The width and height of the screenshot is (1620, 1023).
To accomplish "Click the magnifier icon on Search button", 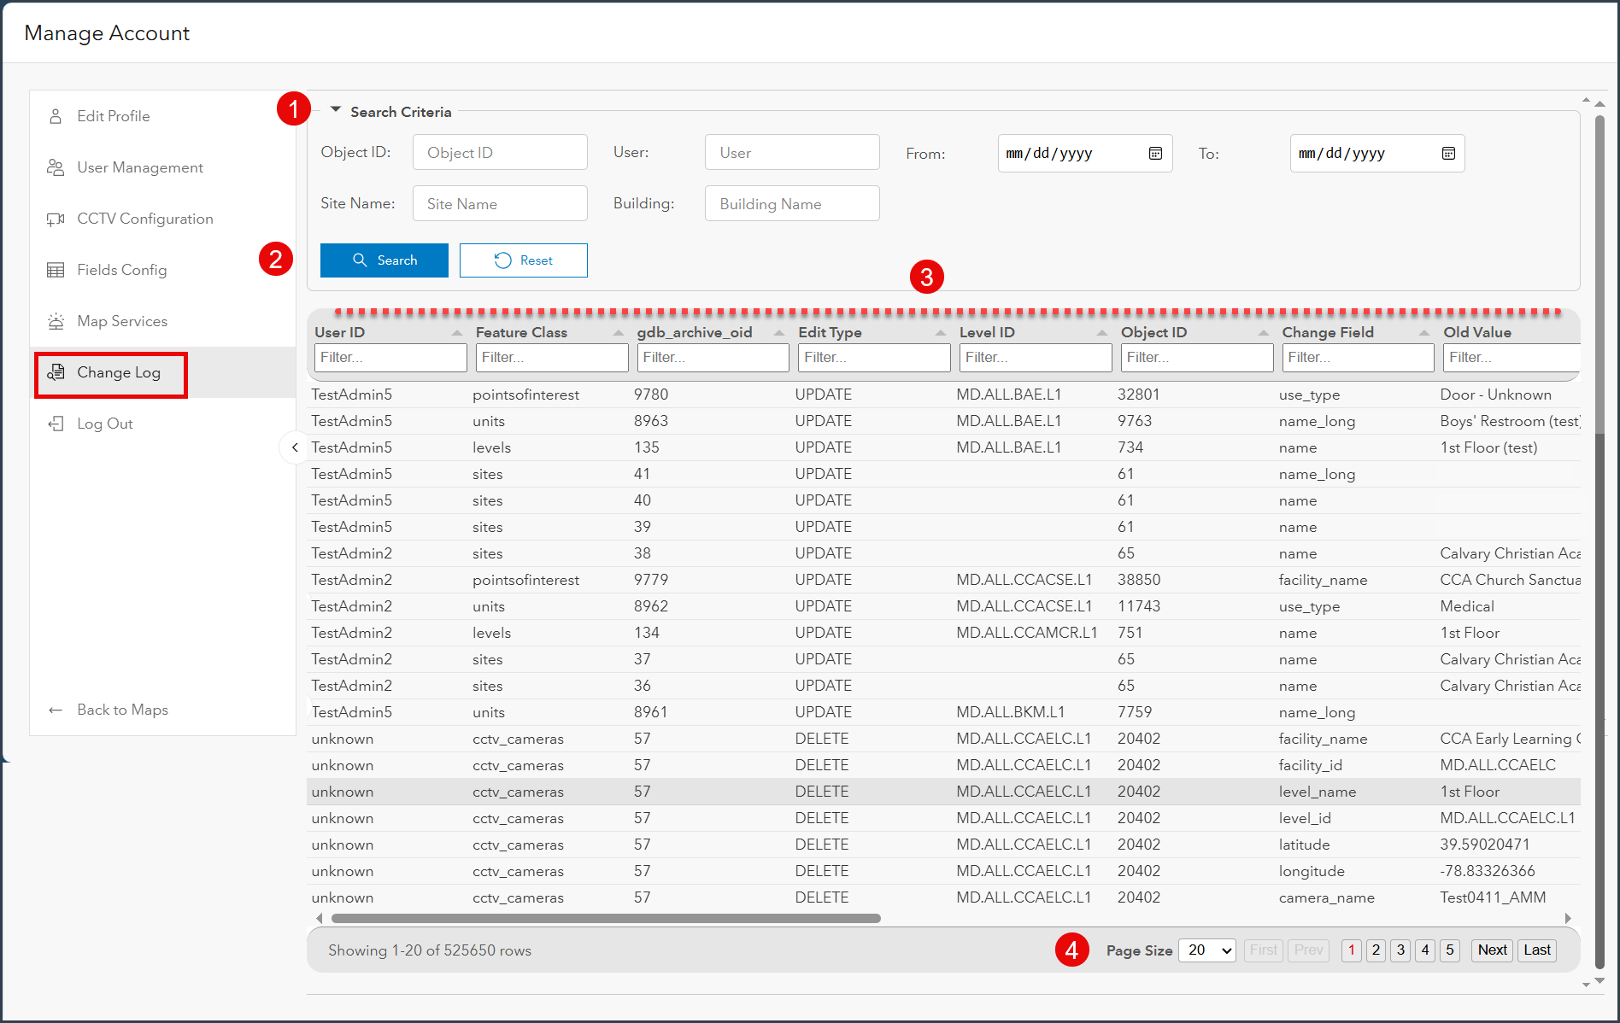I will click(x=360, y=260).
